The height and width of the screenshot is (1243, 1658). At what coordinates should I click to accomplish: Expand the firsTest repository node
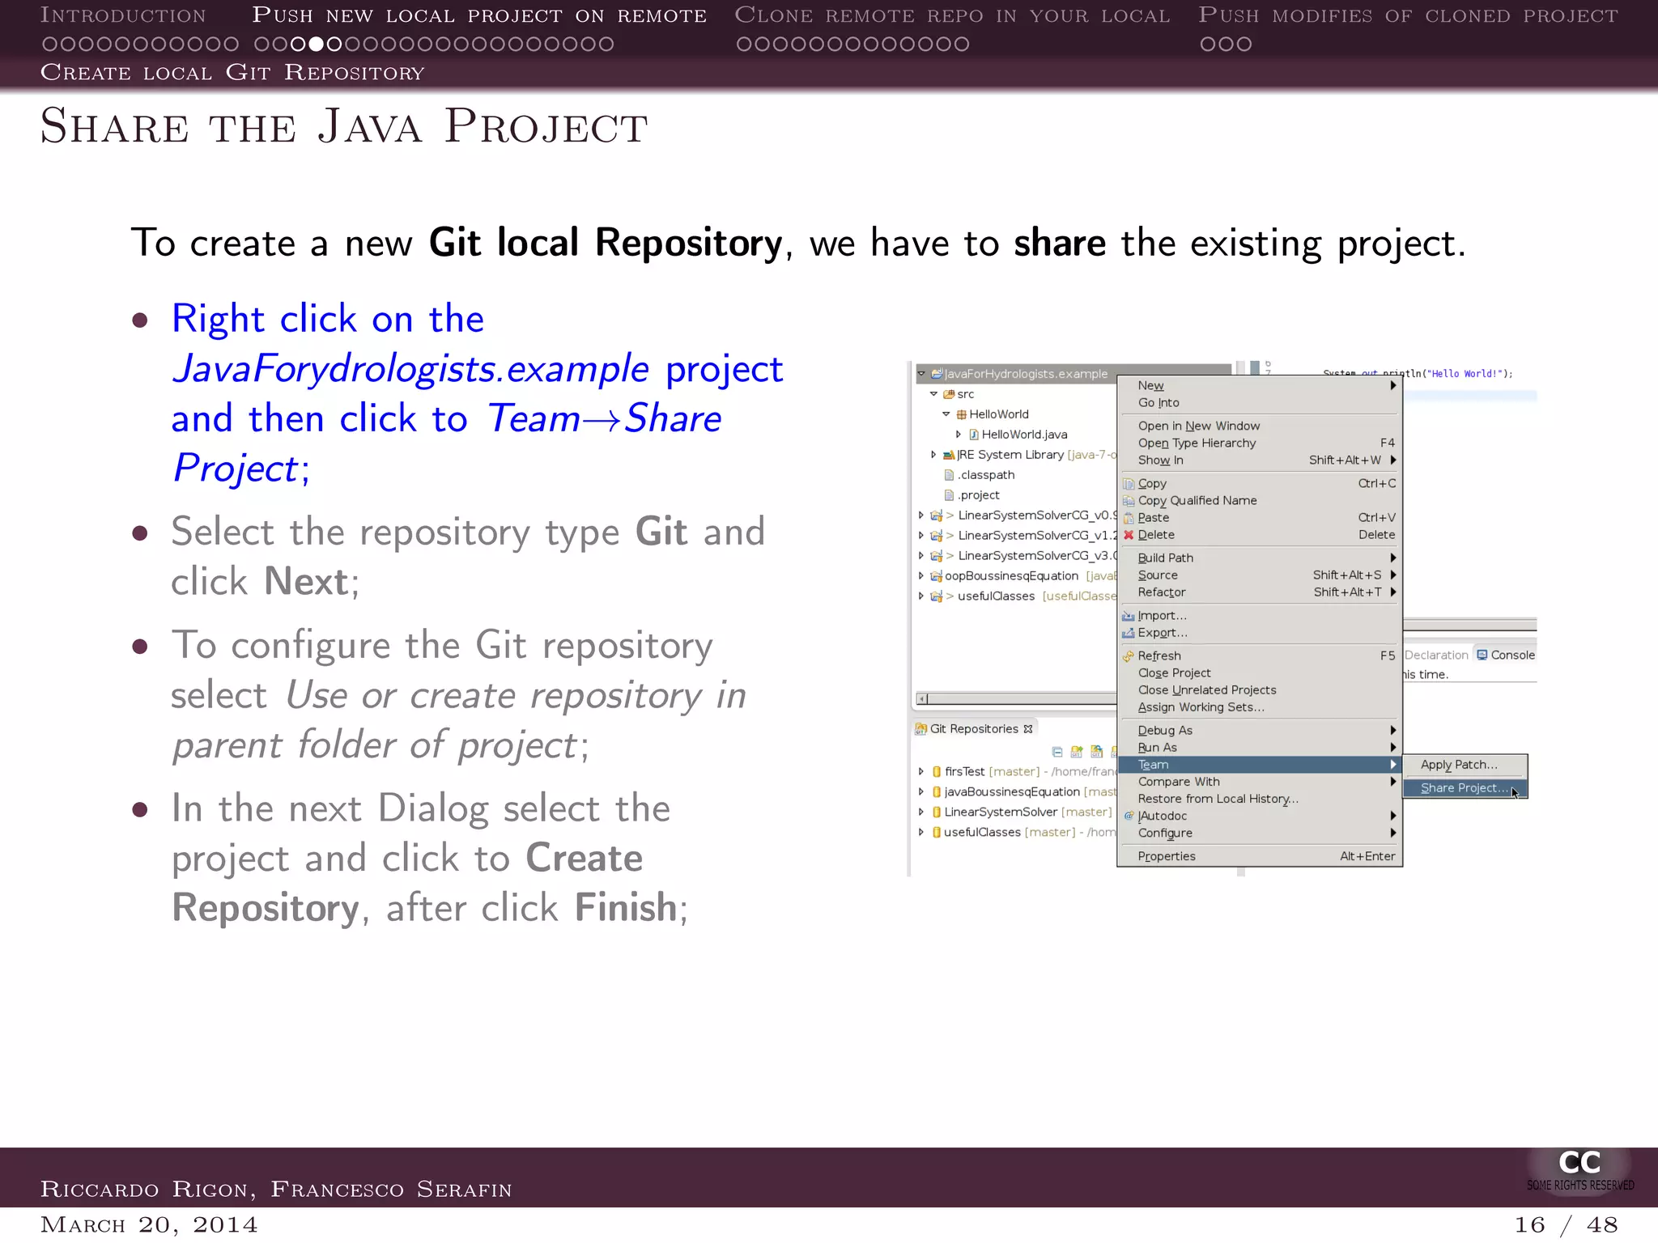click(x=921, y=772)
